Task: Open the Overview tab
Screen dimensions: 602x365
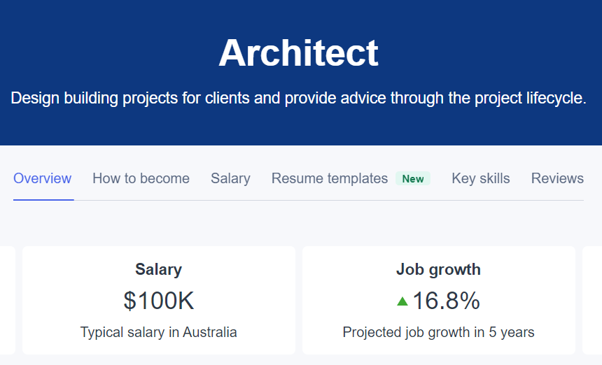Action: tap(43, 178)
